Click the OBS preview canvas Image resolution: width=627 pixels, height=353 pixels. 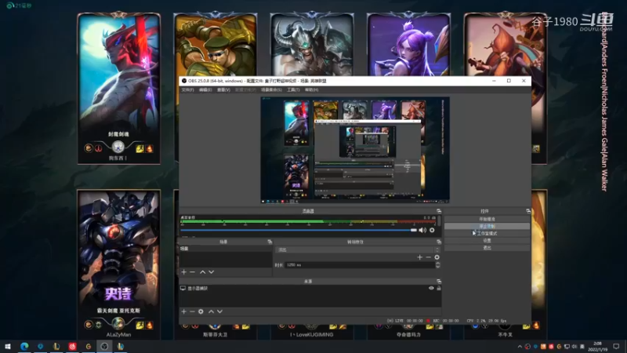coord(355,150)
